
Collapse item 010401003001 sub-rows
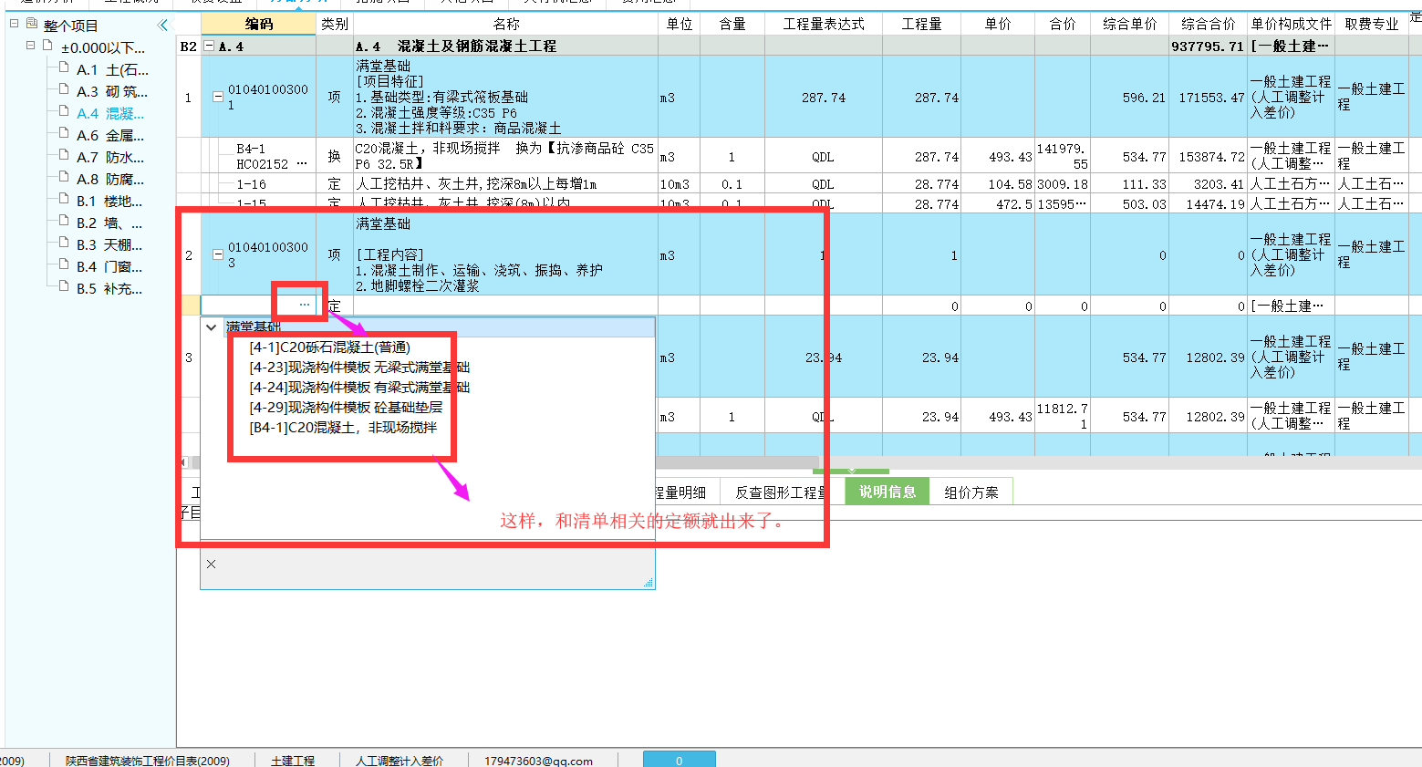pos(218,97)
